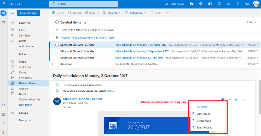Expand the [Unknown] conversation row

tap(53, 64)
